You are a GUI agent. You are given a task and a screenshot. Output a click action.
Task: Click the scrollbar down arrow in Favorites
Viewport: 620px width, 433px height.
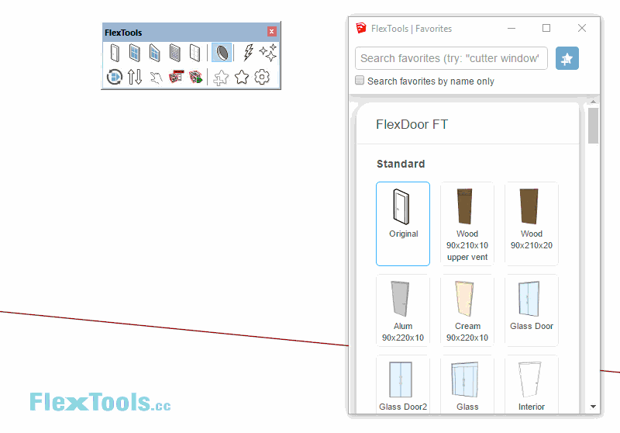point(594,406)
